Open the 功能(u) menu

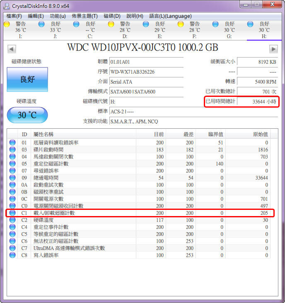point(58,16)
